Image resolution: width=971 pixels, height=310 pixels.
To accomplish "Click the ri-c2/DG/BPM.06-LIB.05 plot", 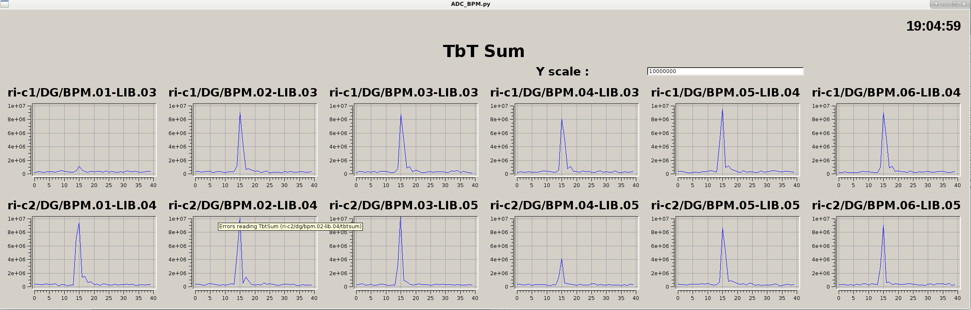I will click(x=898, y=252).
